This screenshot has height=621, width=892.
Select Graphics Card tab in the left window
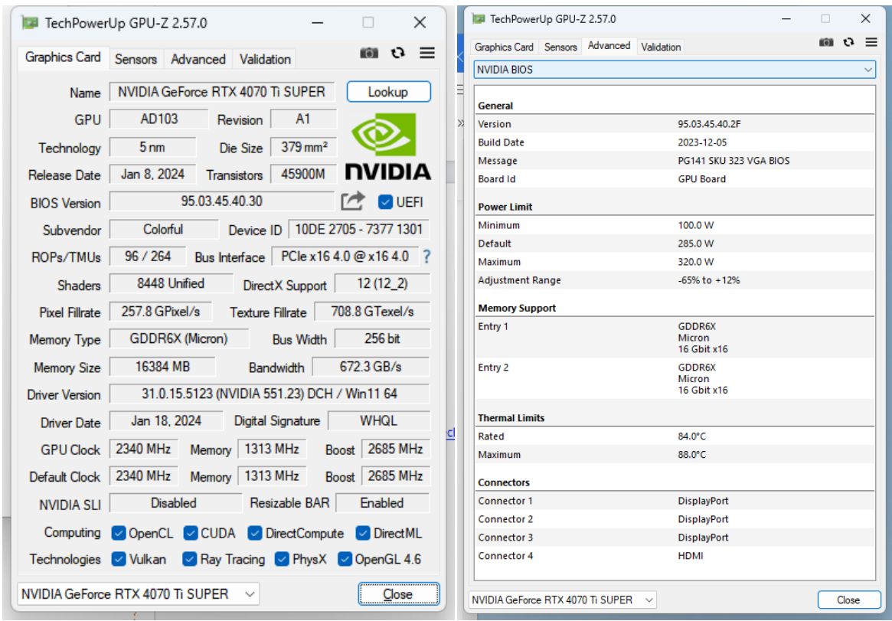pyautogui.click(x=63, y=57)
